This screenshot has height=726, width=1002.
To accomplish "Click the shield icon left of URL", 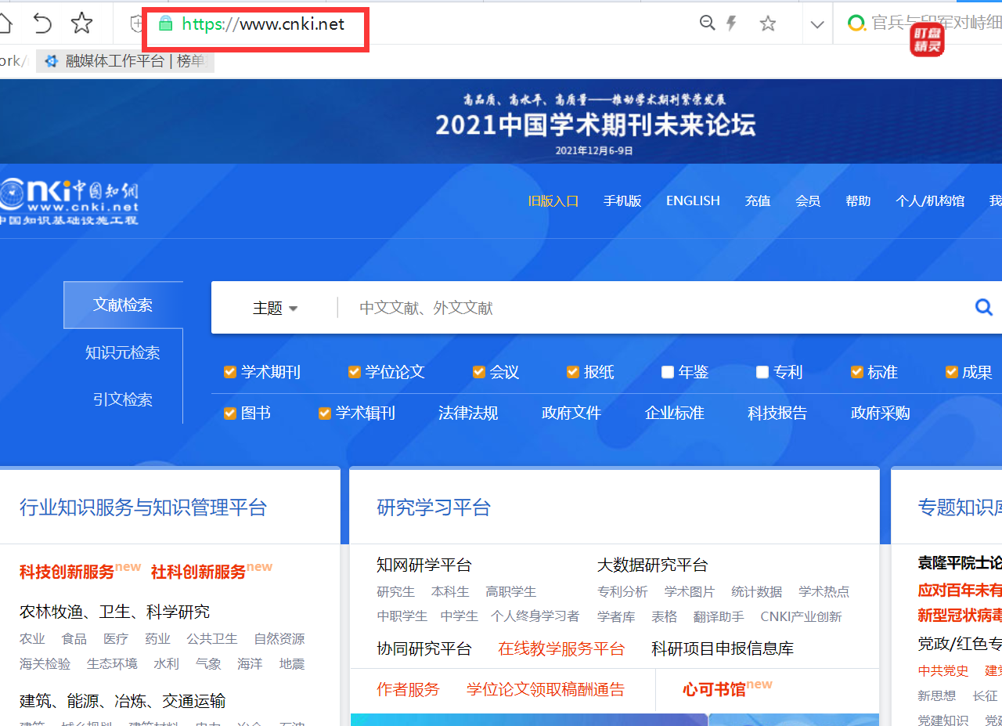I will point(135,23).
